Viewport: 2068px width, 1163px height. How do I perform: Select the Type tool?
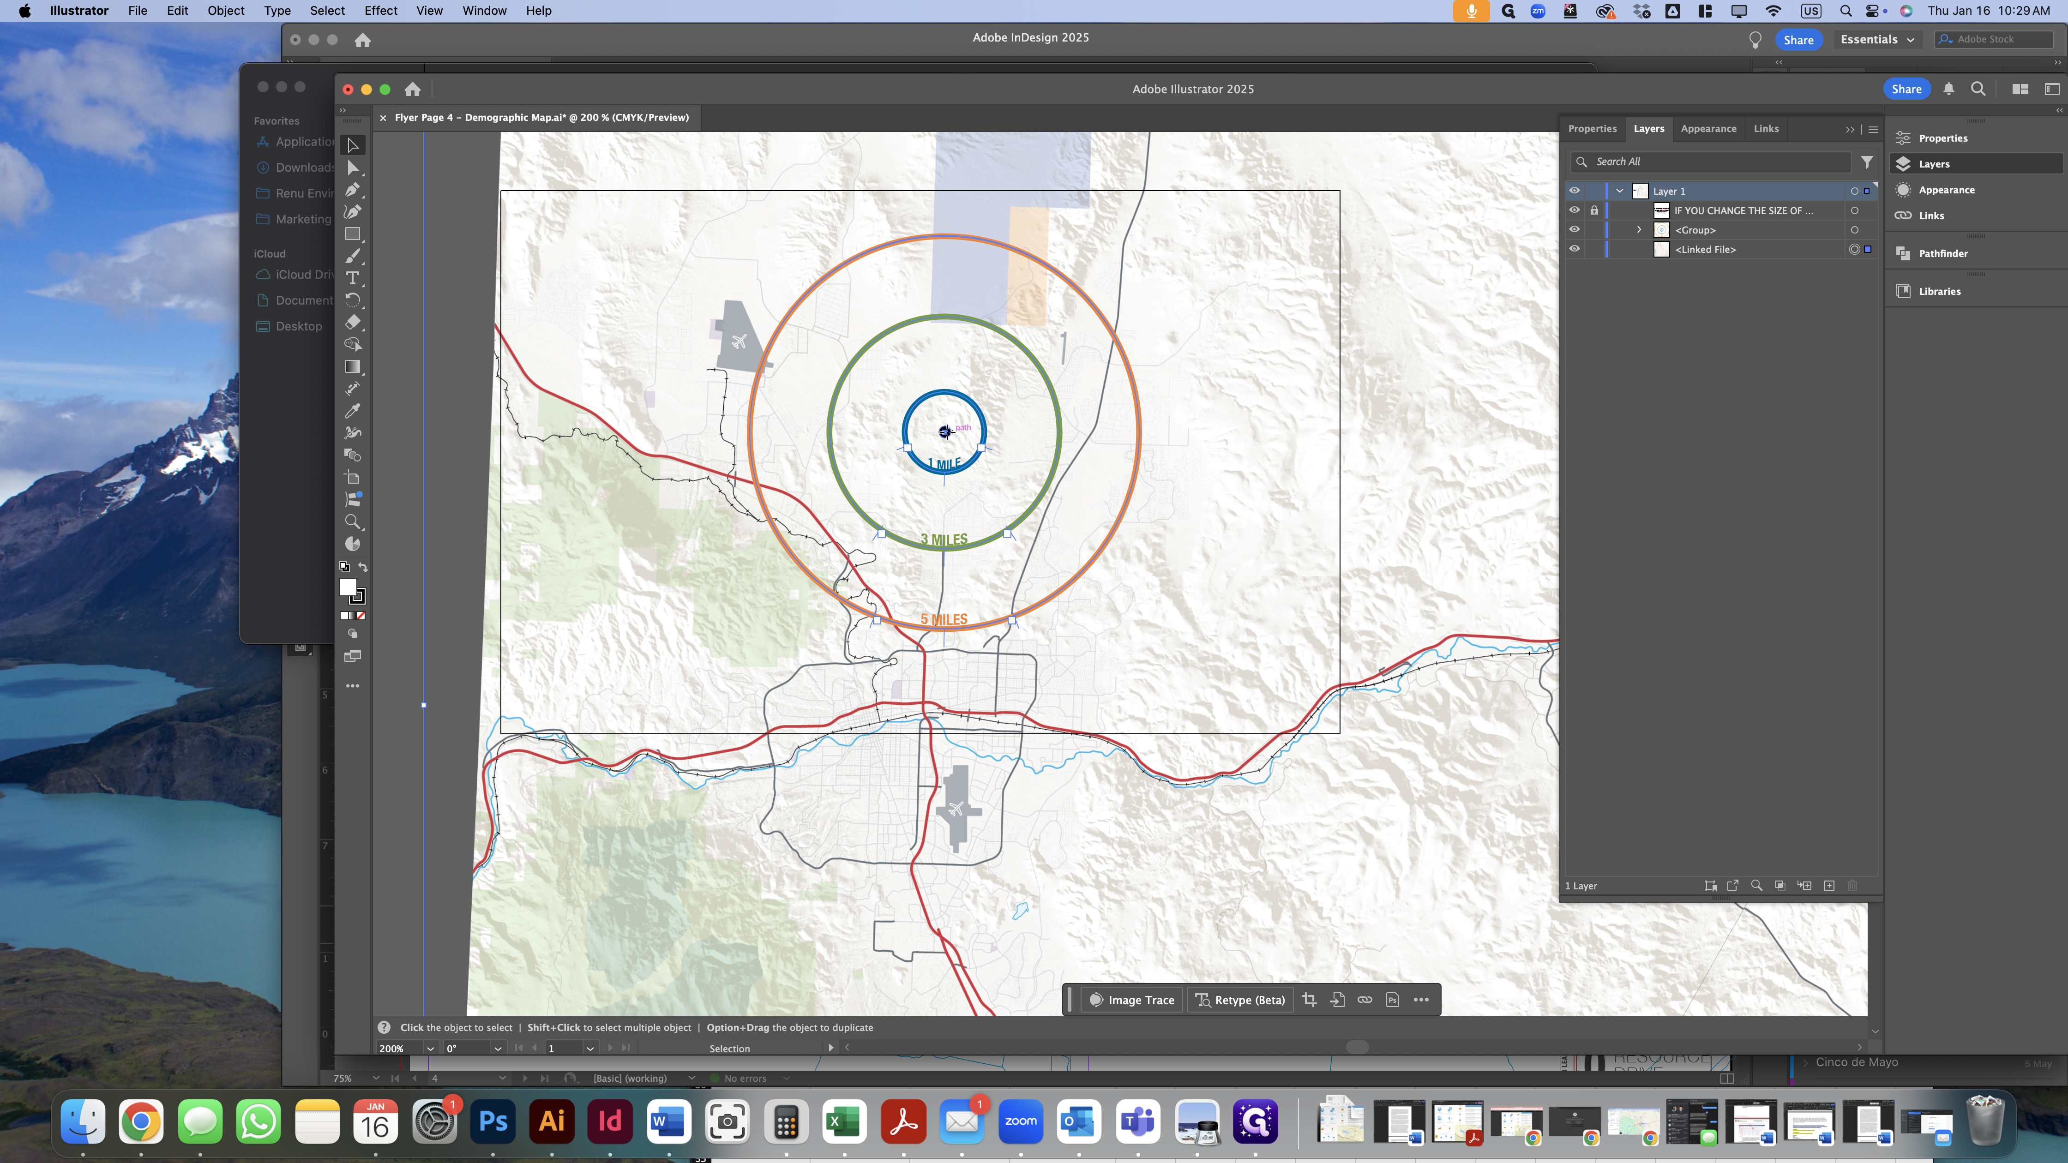tap(352, 278)
